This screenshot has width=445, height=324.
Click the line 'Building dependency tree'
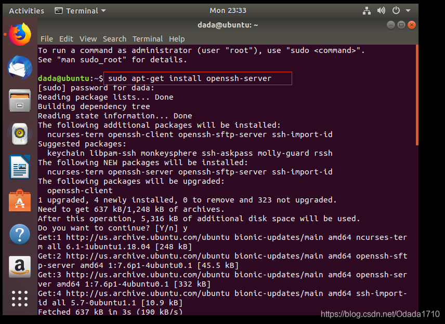pos(94,106)
